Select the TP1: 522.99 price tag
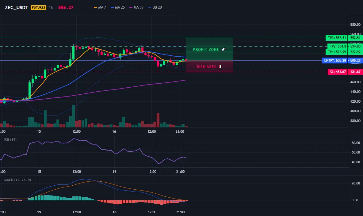Screen dimensions: 363x216 point(337,52)
